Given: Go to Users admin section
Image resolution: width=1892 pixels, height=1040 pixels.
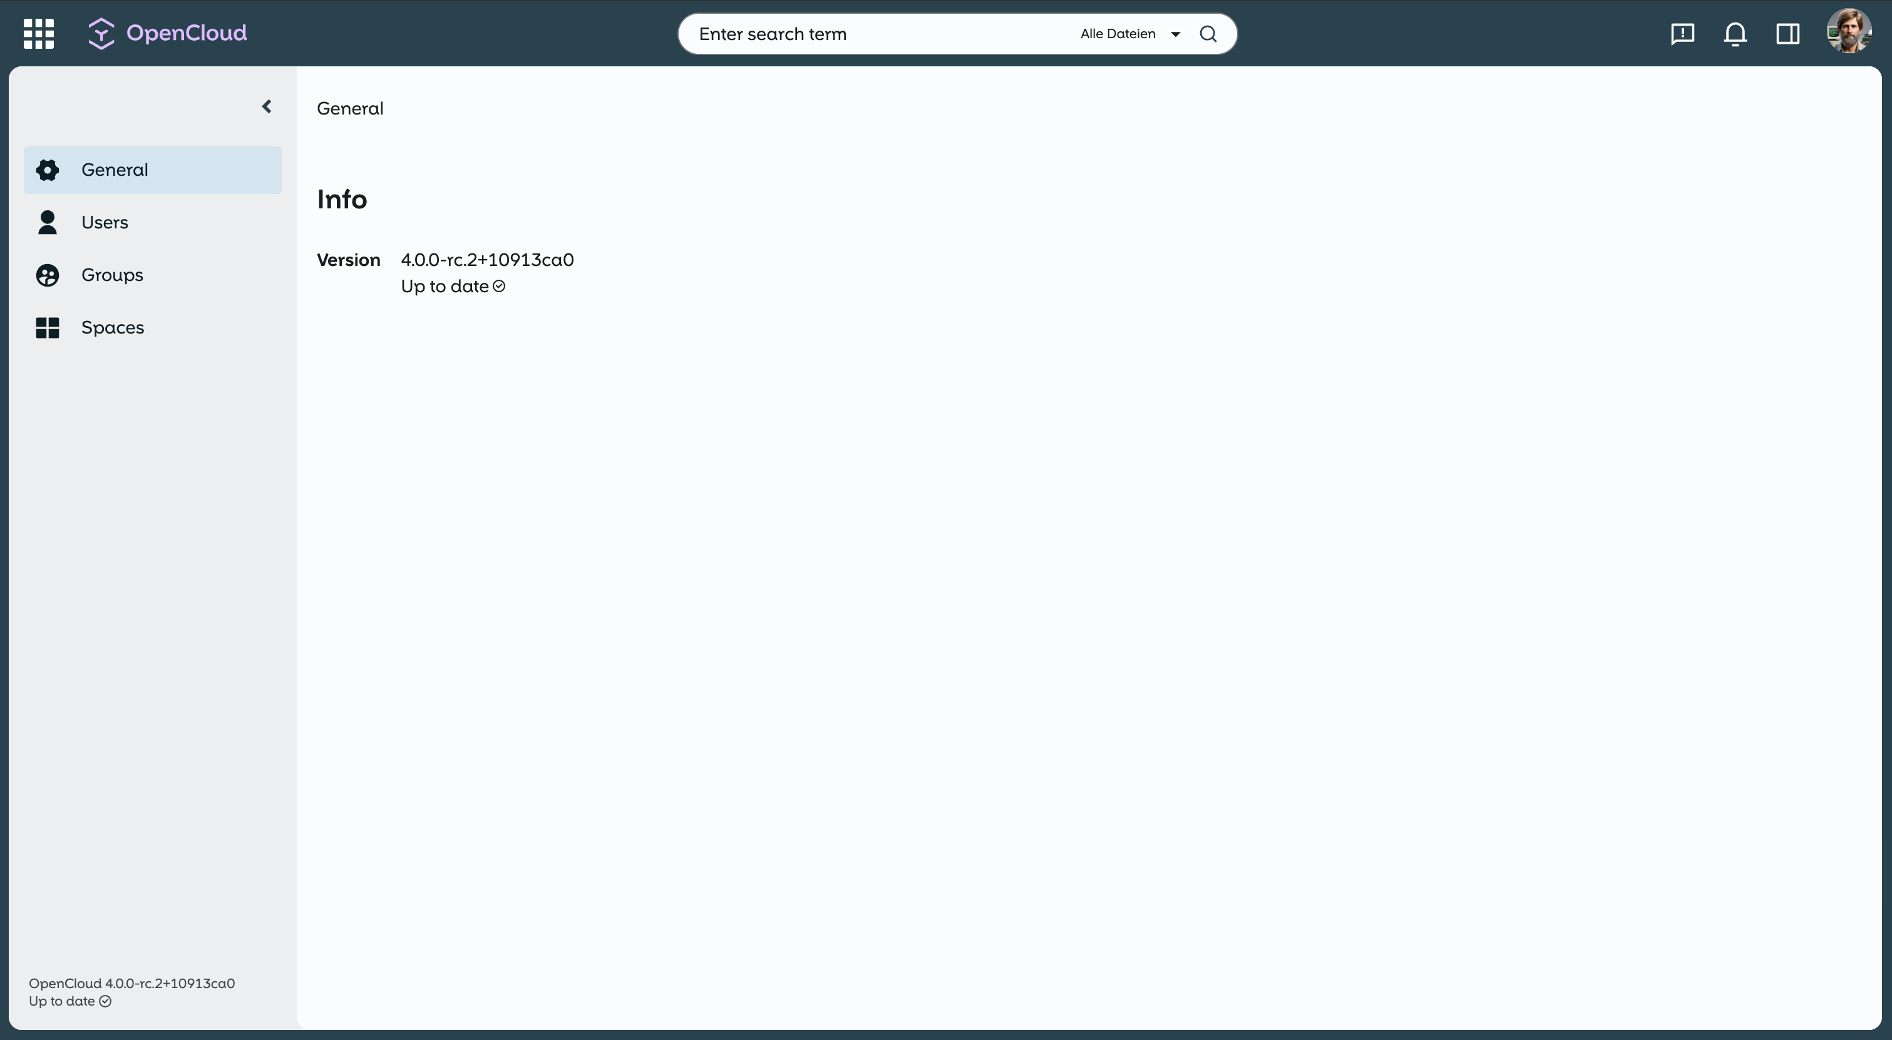Looking at the screenshot, I should (x=105, y=222).
